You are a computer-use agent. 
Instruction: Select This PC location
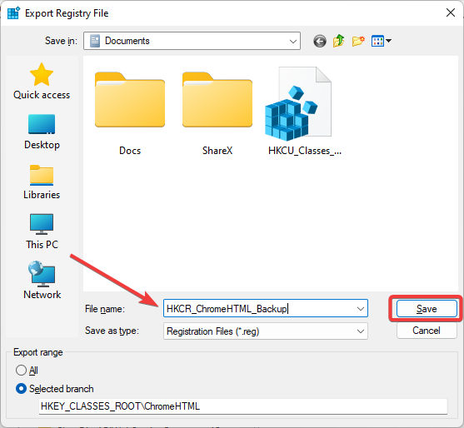pos(42,231)
